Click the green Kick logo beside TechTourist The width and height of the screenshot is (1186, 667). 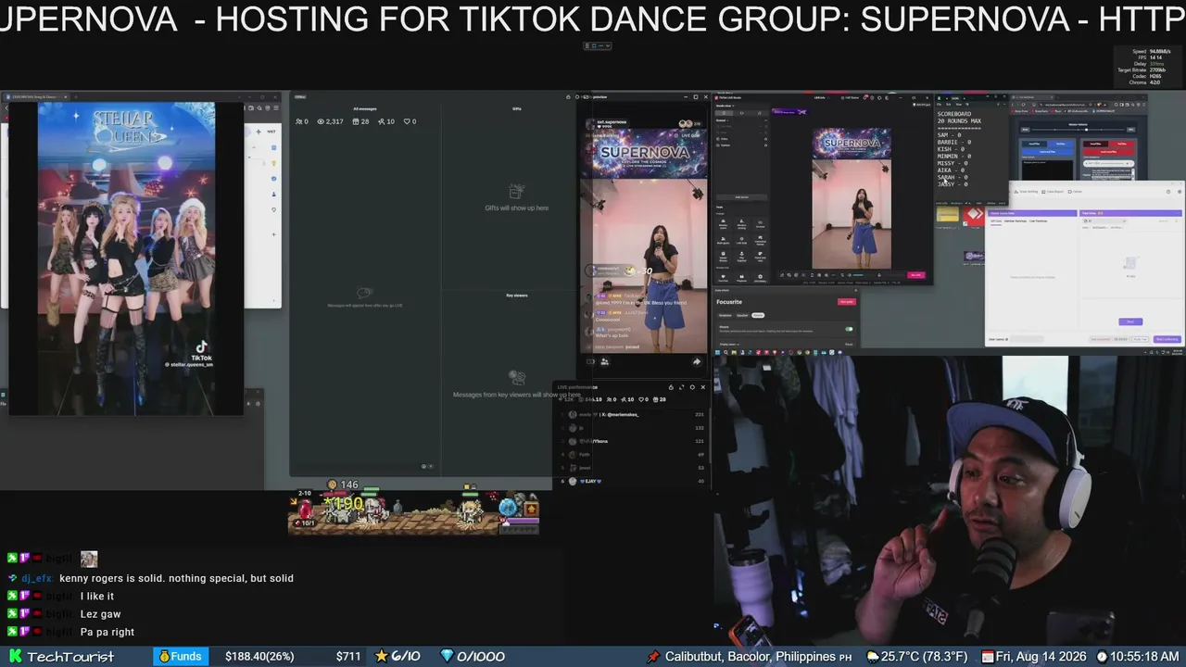click(x=15, y=656)
